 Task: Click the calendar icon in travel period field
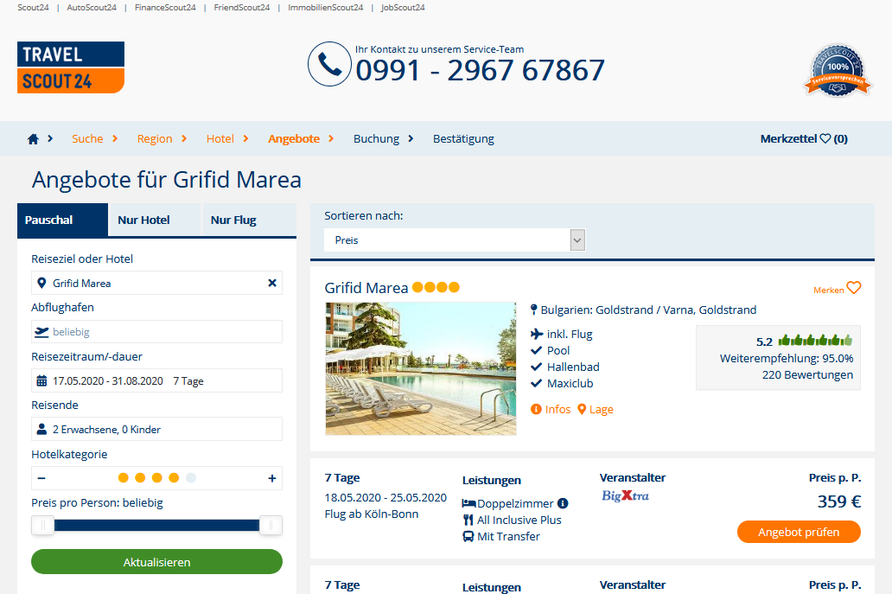point(41,380)
